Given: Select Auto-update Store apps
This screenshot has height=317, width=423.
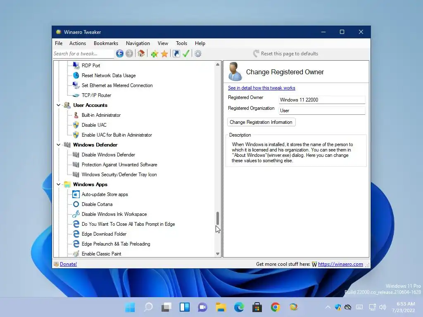Looking at the screenshot, I should 105,194.
